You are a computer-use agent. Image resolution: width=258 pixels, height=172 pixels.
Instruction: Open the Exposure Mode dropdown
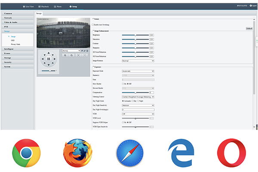pyautogui.click(x=138, y=71)
